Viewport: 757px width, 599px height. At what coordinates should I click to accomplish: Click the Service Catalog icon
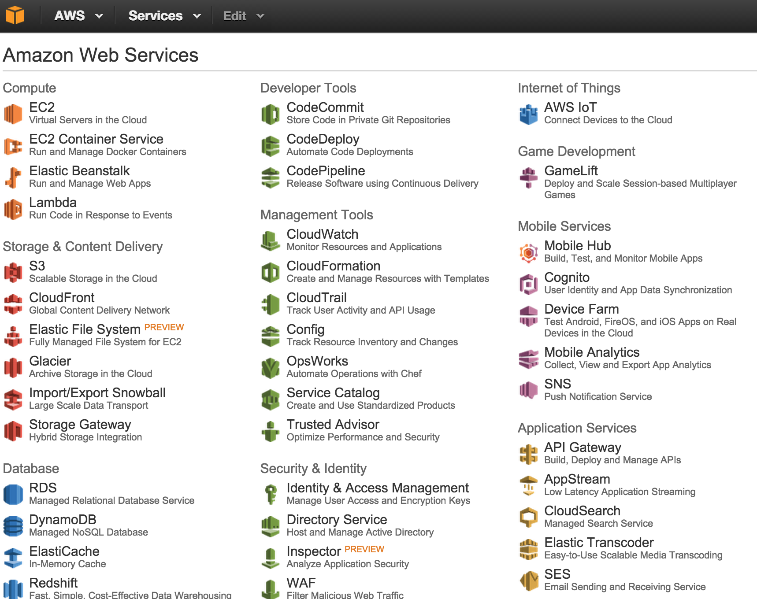pos(271,399)
